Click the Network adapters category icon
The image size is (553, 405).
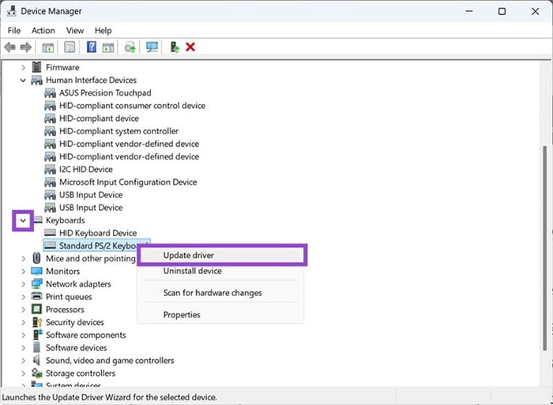coord(36,283)
